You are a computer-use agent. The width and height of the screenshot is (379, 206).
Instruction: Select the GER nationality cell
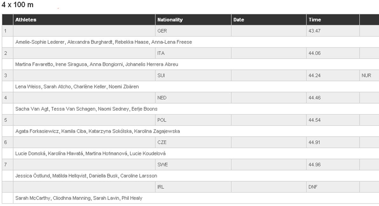coord(193,31)
